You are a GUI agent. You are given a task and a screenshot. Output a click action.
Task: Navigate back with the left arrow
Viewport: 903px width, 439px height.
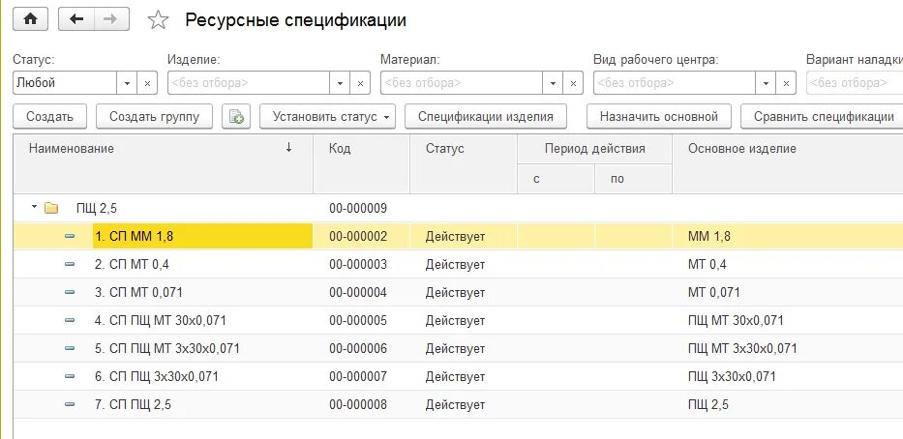click(76, 20)
